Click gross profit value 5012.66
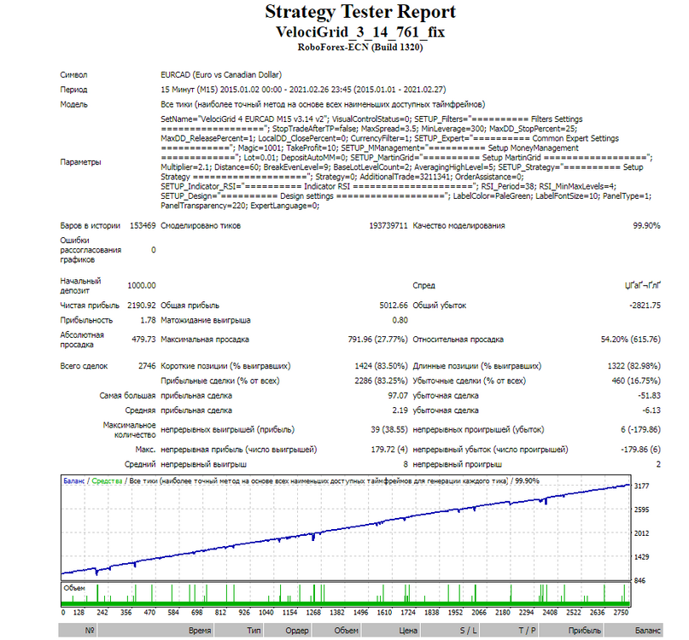Viewport: 689px width, 640px height. click(394, 305)
